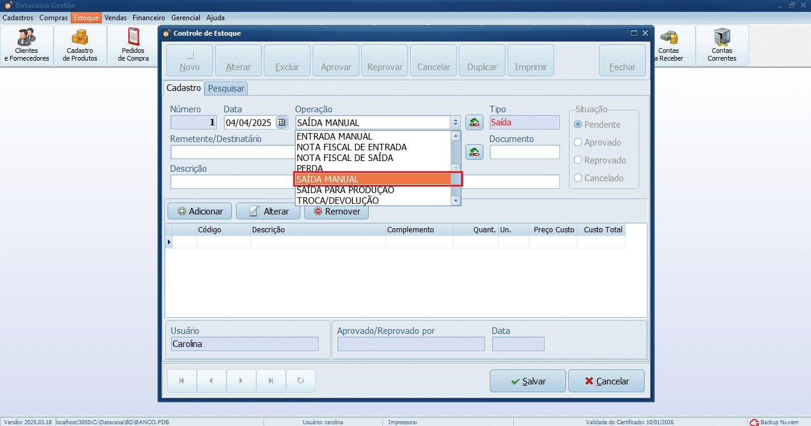This screenshot has height=426, width=811.
Task: Select the Aprovado situation option
Action: coord(577,142)
